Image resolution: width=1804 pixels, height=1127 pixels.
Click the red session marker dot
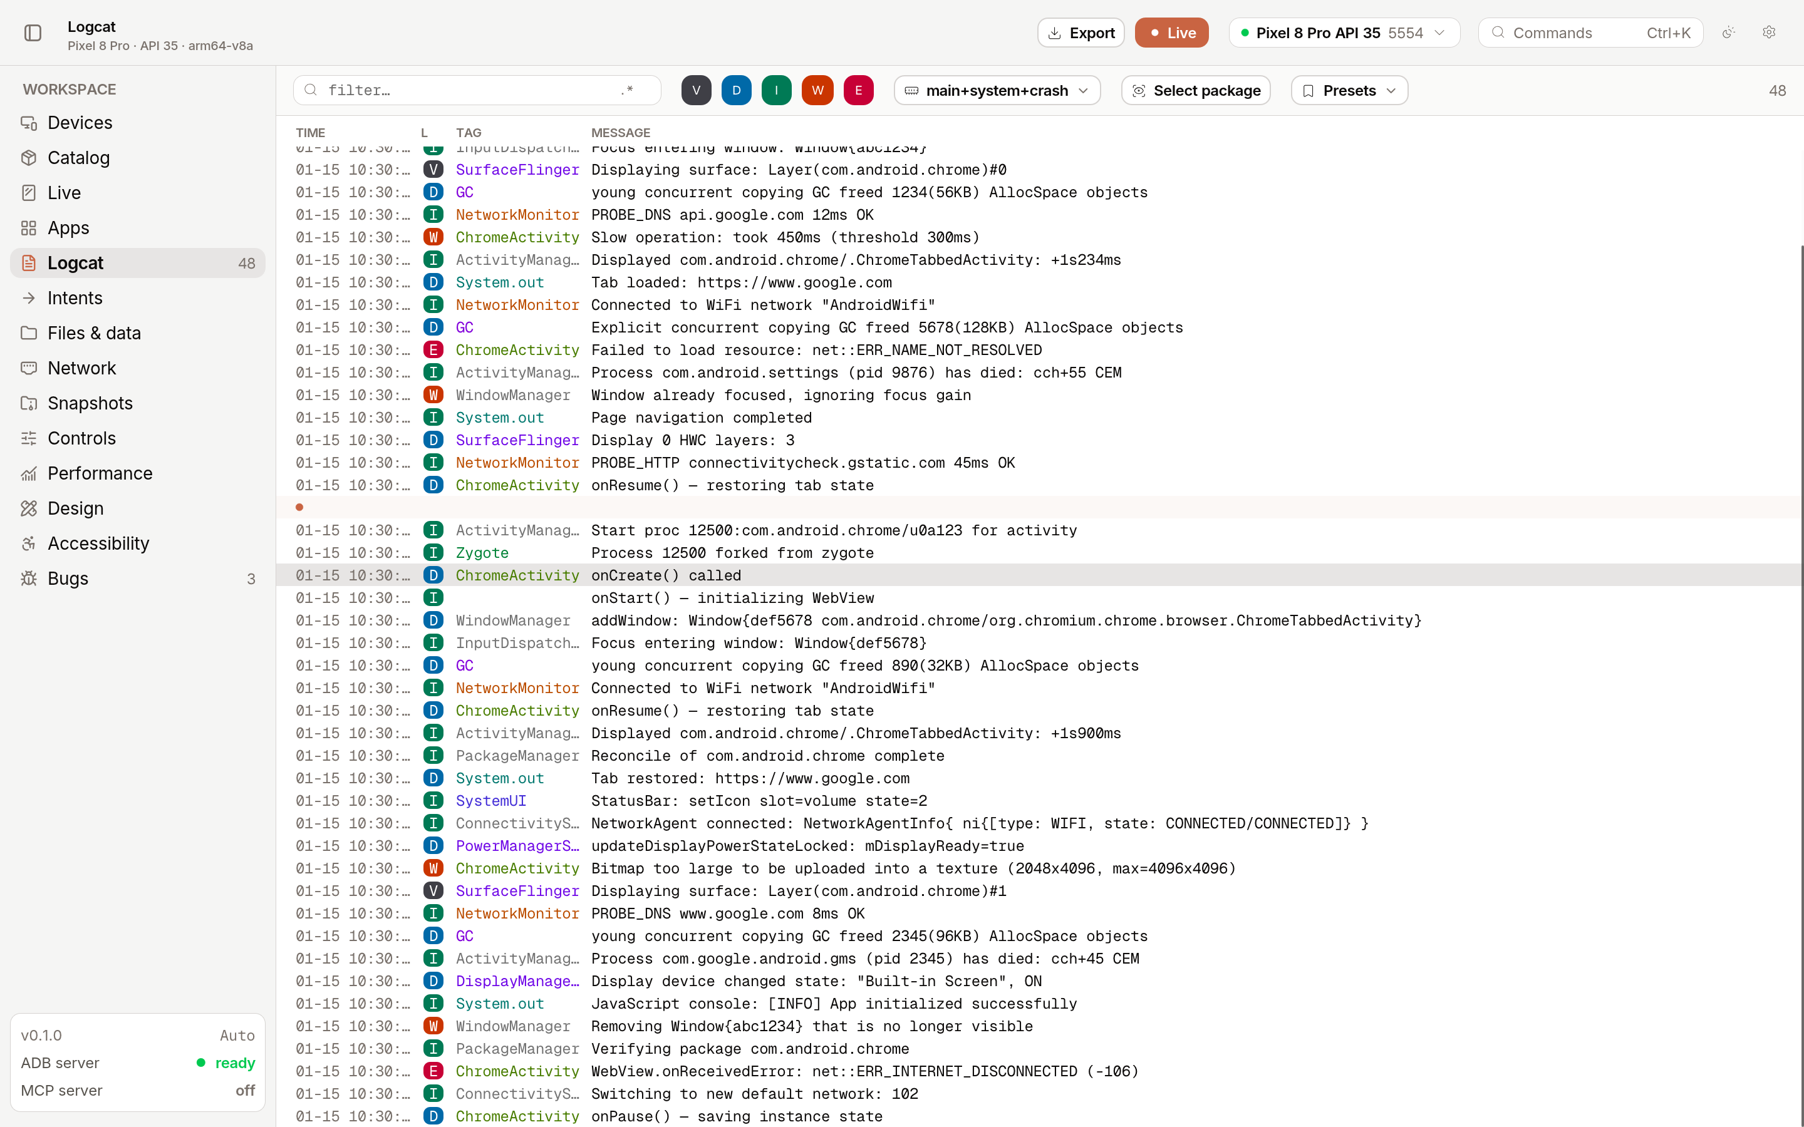click(299, 507)
